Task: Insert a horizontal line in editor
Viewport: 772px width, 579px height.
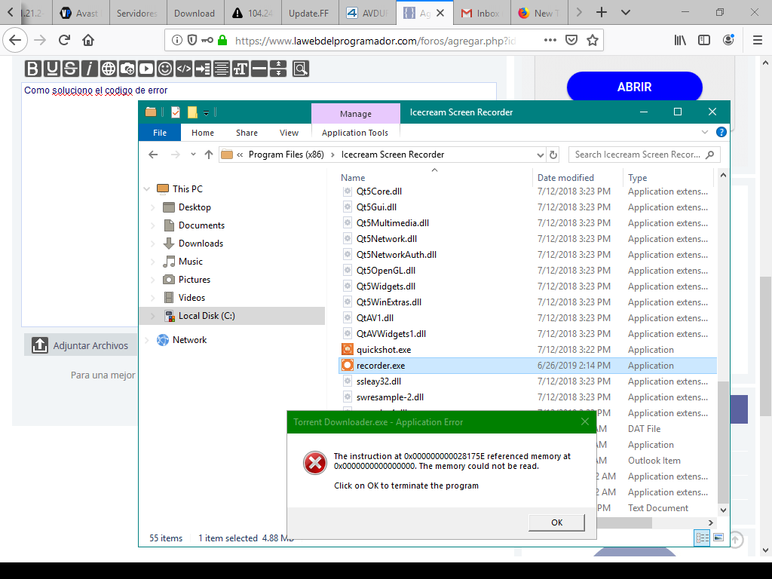Action: [x=259, y=69]
